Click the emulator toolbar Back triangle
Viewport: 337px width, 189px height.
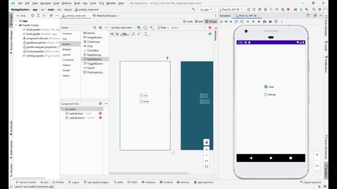(247, 22)
